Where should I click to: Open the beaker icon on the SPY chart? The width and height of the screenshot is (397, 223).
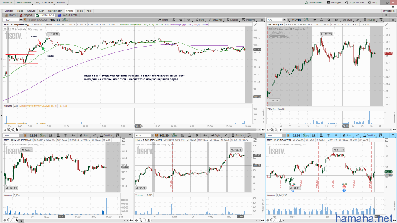pos(322,20)
